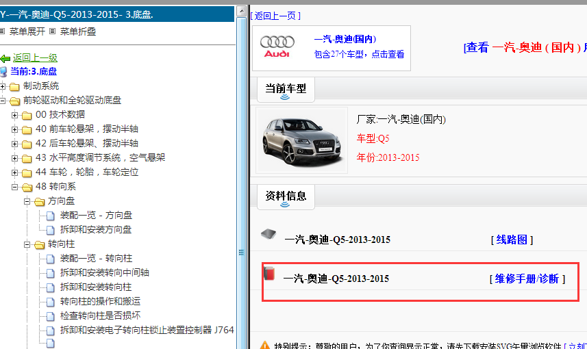Click folder icon of 42 后车轮悬架

click(27, 144)
